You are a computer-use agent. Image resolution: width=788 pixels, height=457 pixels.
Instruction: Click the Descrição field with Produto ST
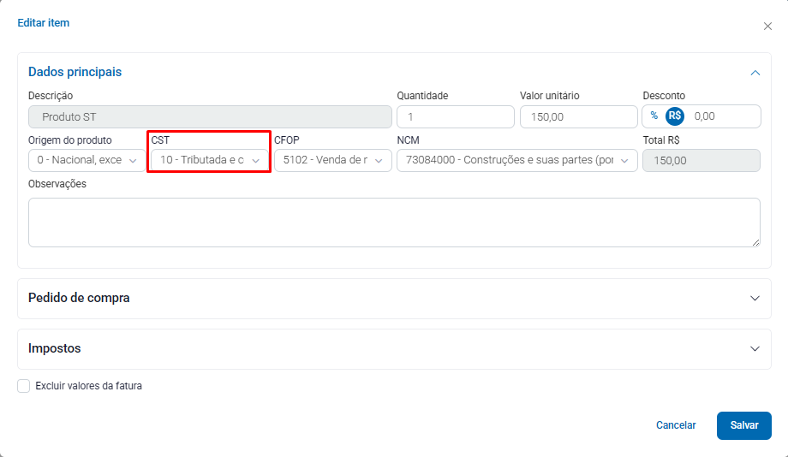(x=210, y=116)
